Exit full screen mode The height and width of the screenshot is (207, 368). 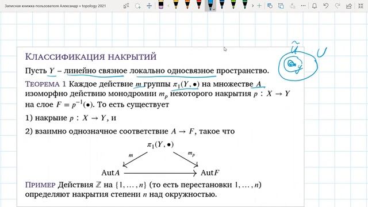point(361,6)
